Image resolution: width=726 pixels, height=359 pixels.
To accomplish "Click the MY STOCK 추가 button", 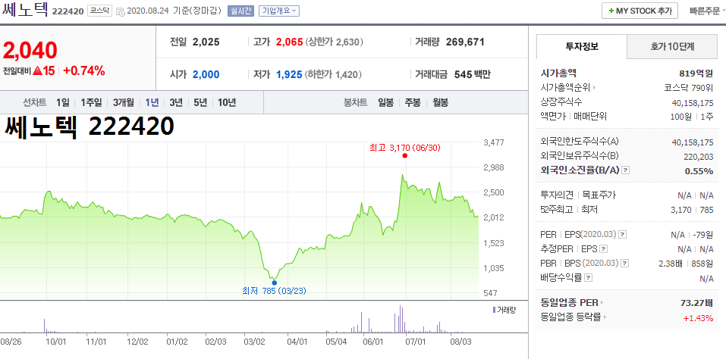I will coord(640,11).
